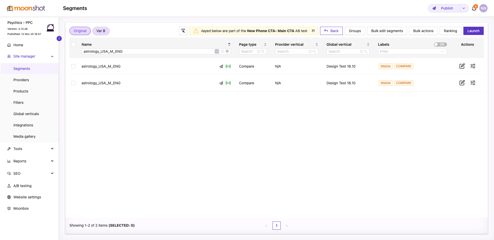Open Home in the sidebar
Screen dimensions: 494x240
click(x=18, y=45)
